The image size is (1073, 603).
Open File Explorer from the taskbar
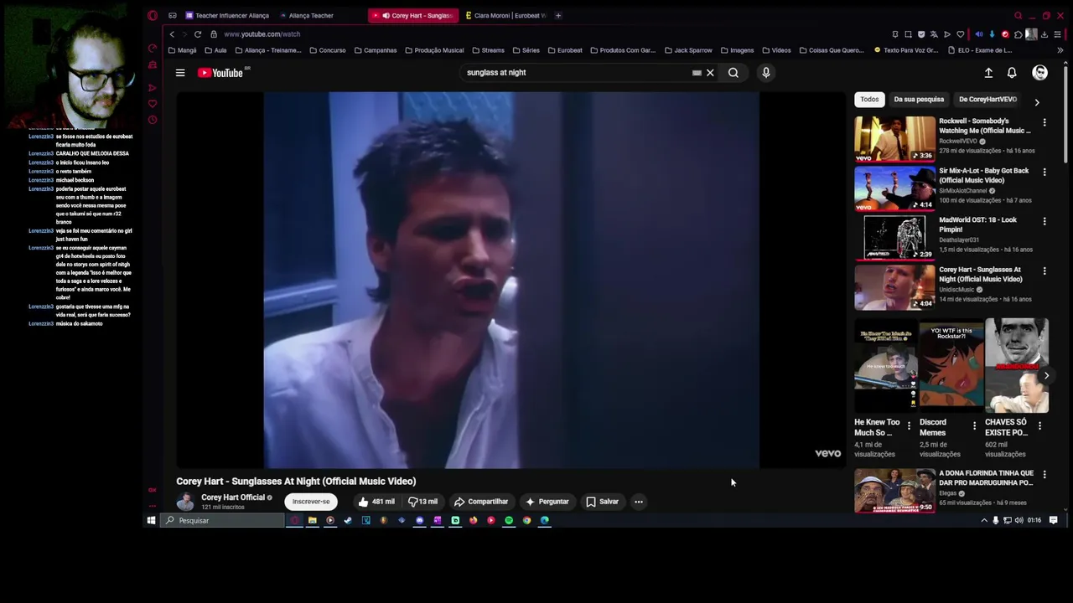(312, 521)
